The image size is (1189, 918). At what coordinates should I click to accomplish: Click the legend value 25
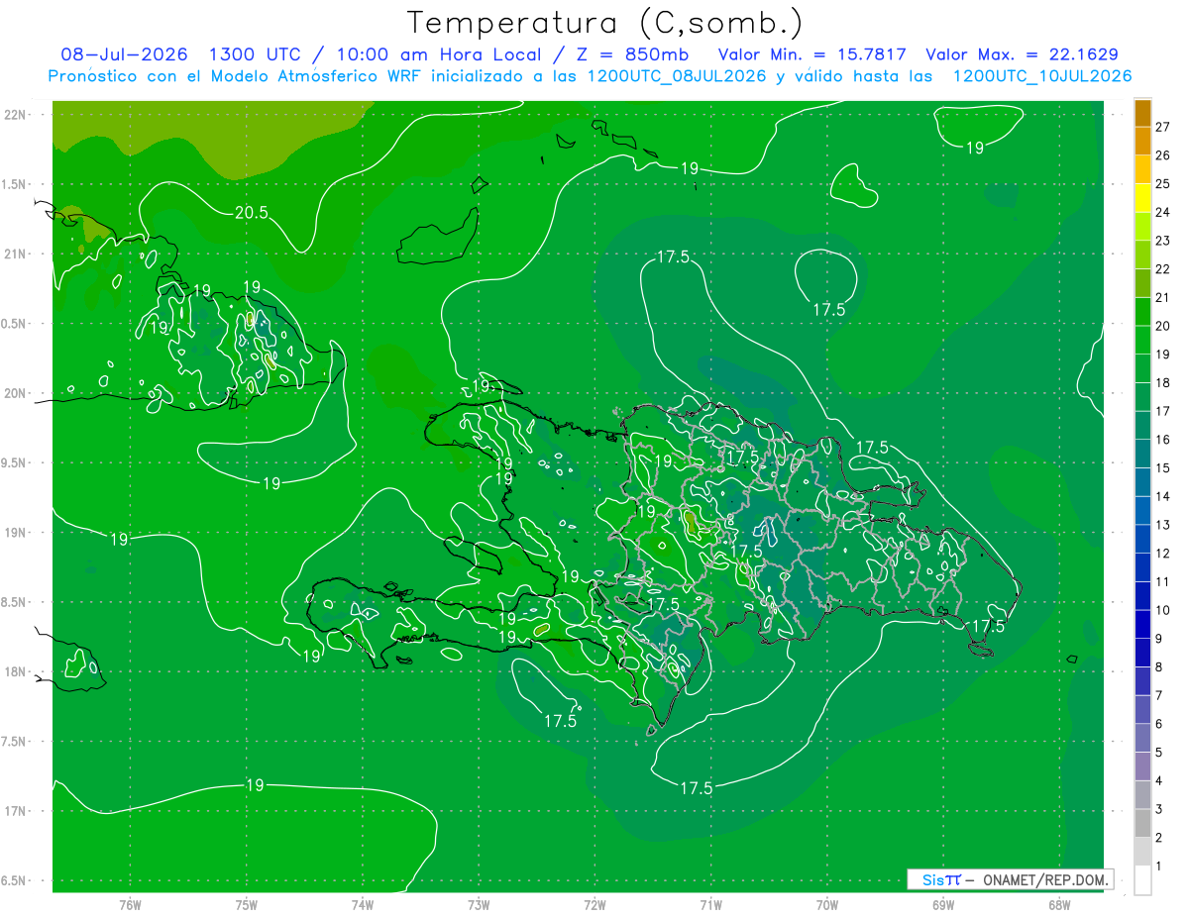(x=1163, y=183)
